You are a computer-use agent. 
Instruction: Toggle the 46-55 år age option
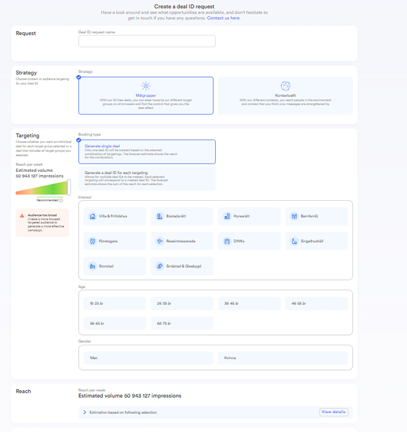tap(316, 304)
